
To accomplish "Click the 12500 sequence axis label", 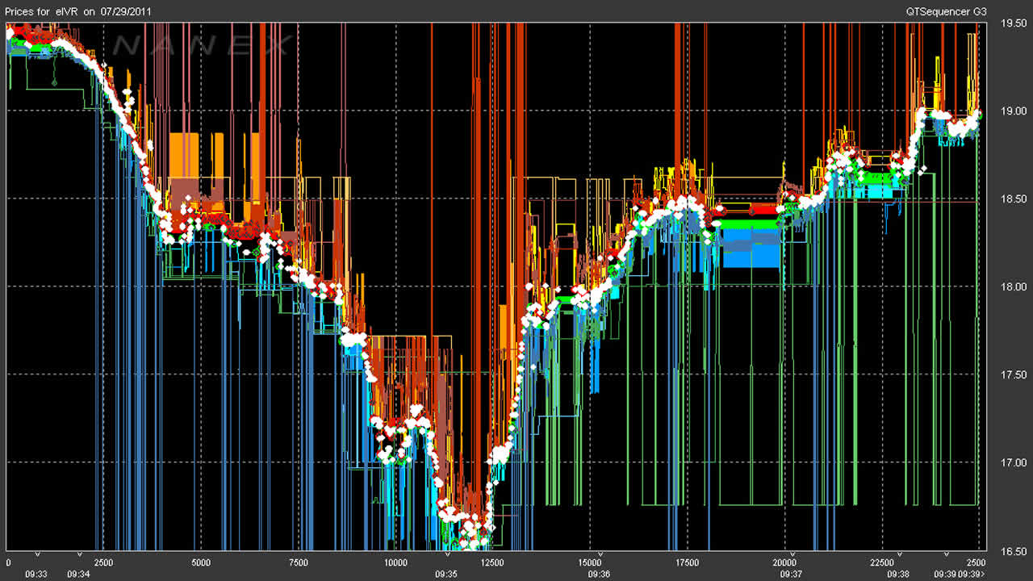I will [x=492, y=562].
